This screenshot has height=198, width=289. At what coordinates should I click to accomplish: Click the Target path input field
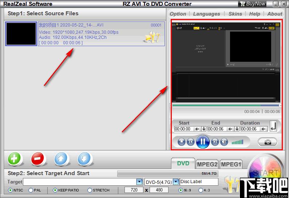tap(80, 182)
